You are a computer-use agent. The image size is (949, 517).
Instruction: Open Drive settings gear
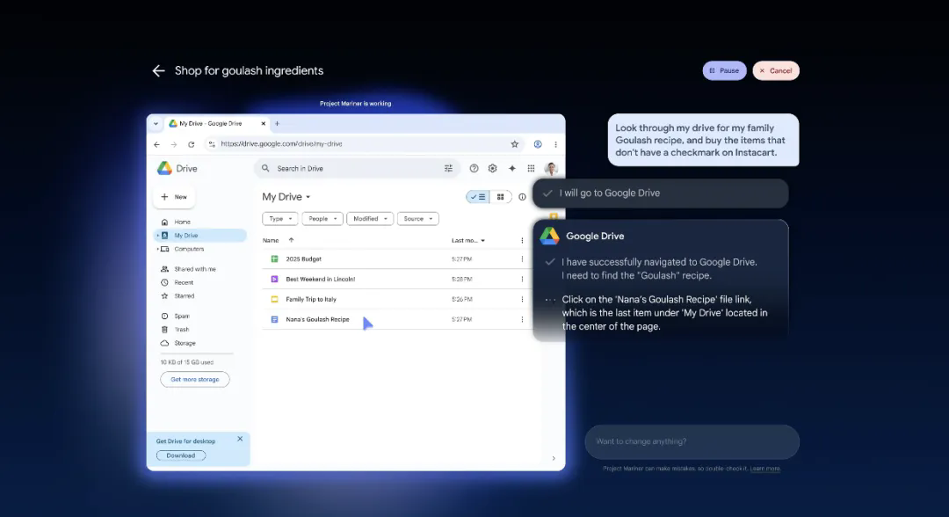(493, 168)
